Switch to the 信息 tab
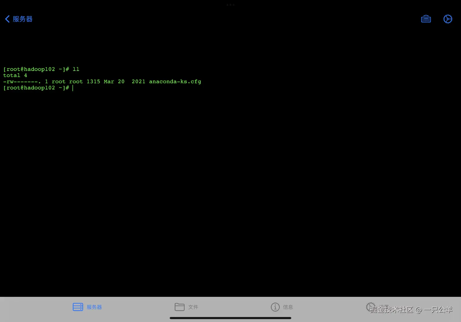The width and height of the screenshot is (461, 322). click(x=282, y=307)
